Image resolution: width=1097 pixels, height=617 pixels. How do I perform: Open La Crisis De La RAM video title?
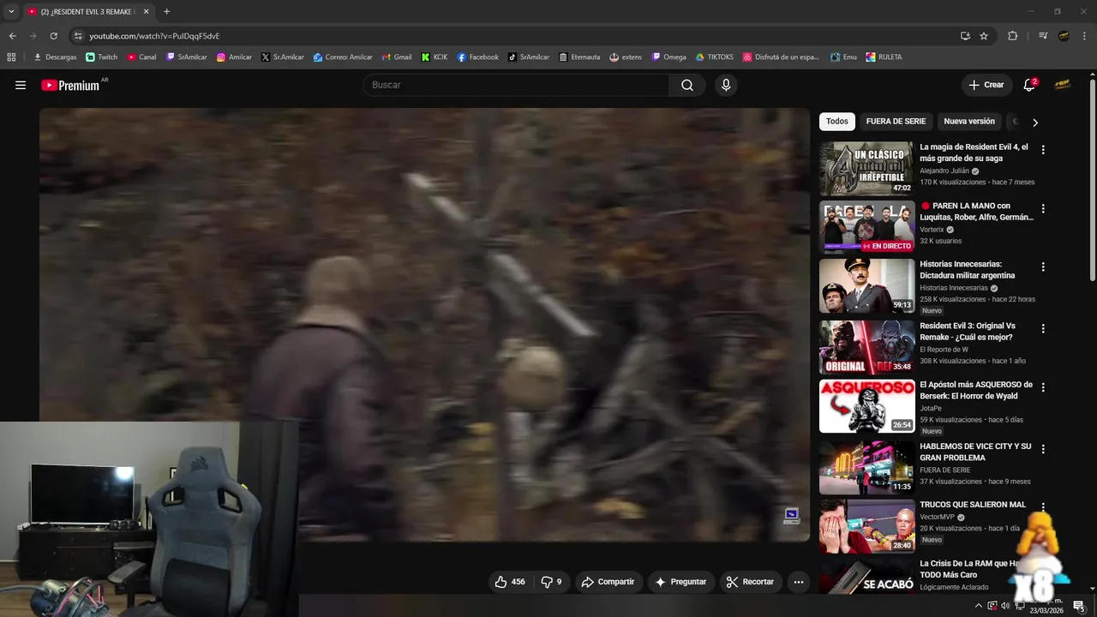coord(969,569)
